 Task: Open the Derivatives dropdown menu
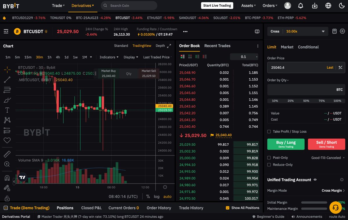pos(83,5)
